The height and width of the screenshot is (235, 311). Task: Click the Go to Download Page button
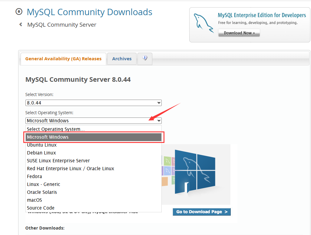[202, 212]
